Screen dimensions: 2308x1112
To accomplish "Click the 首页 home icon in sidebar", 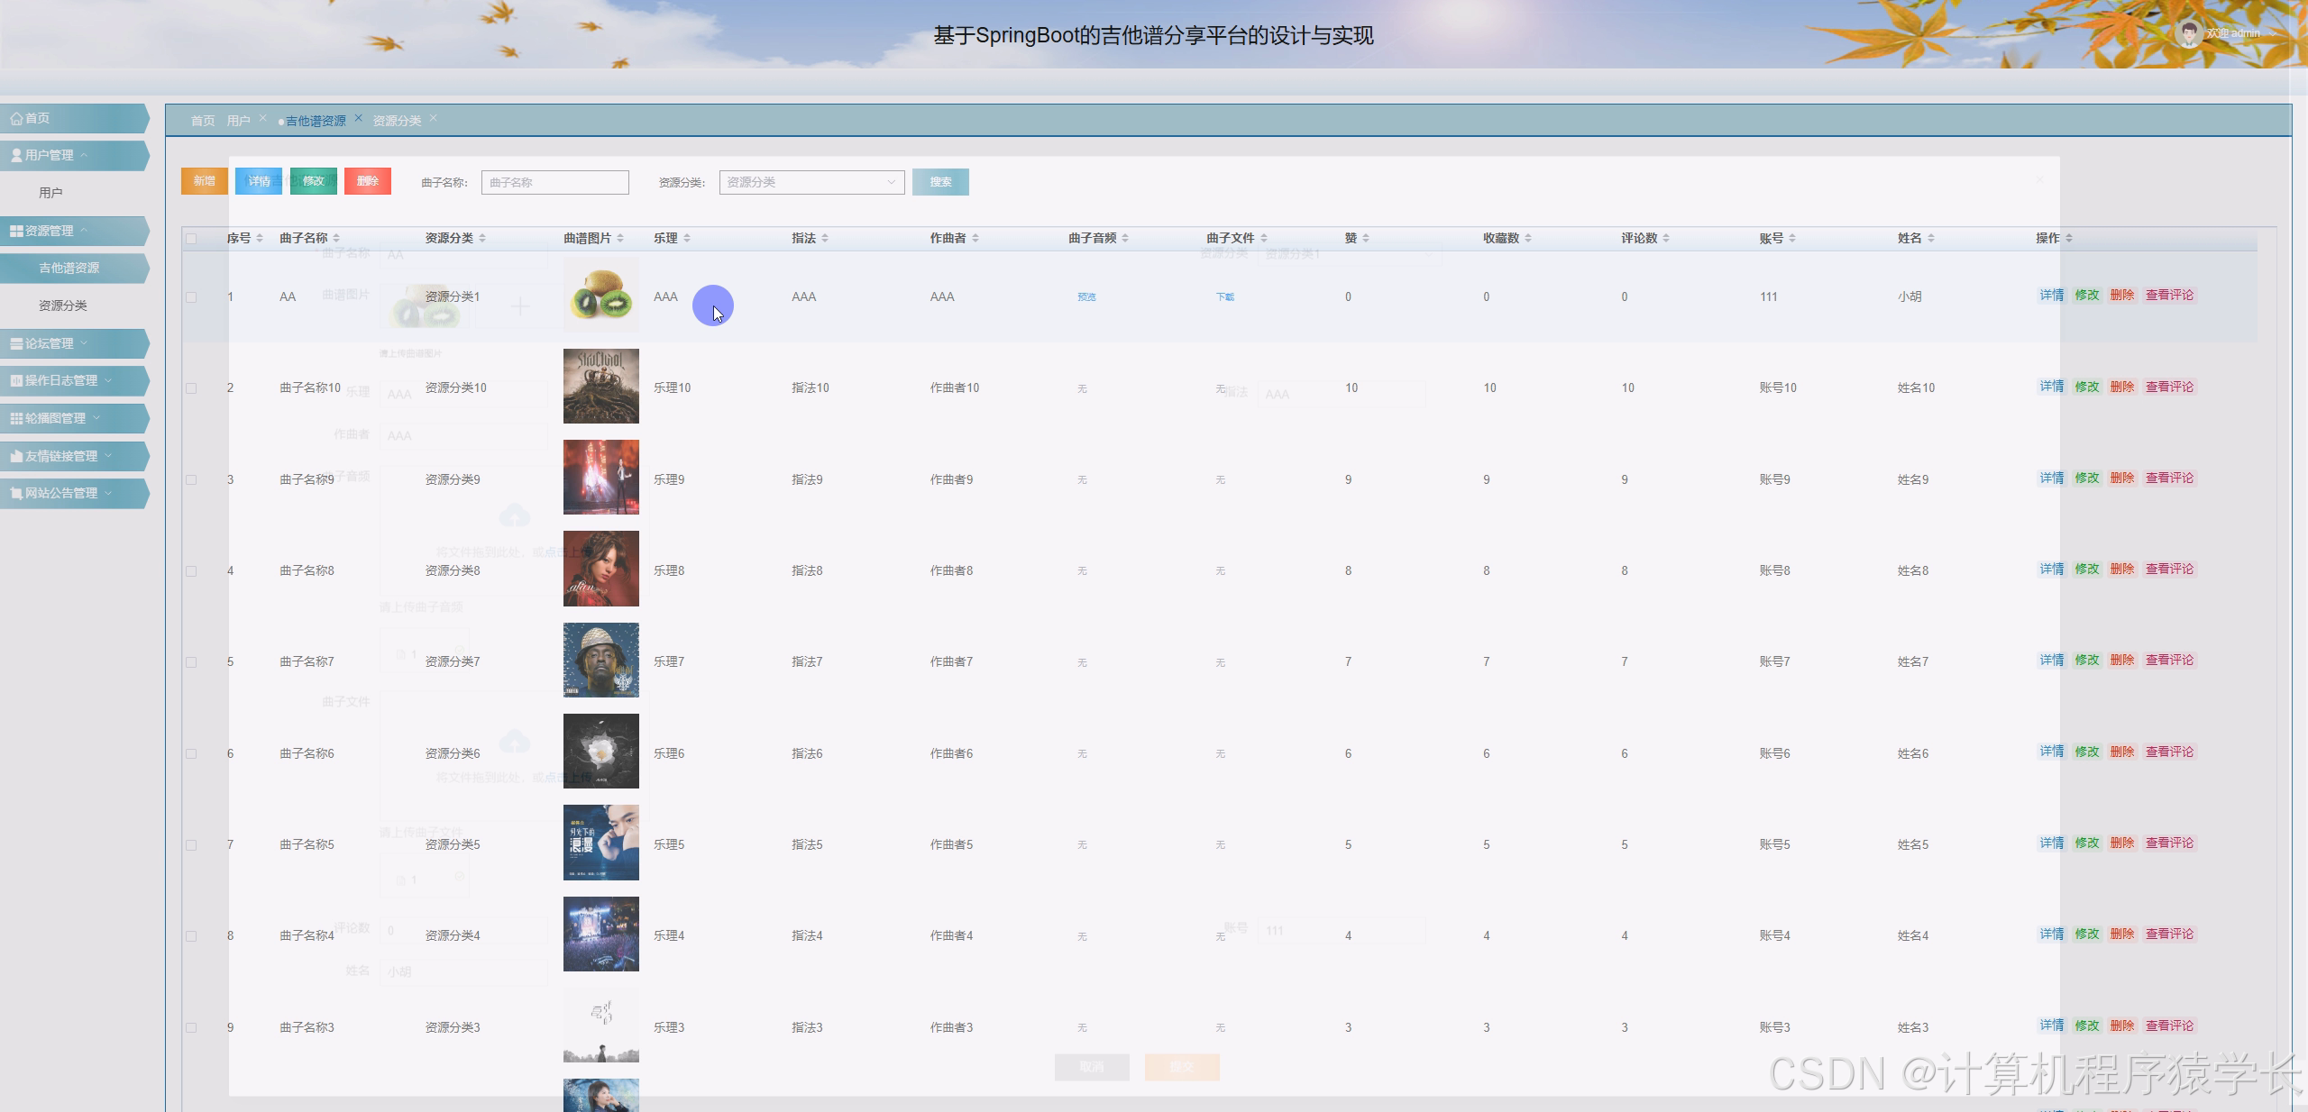I will click(16, 118).
